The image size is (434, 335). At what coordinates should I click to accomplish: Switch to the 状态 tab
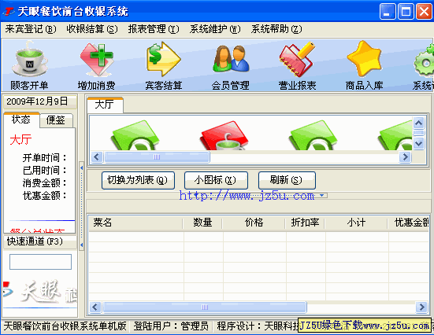21,120
